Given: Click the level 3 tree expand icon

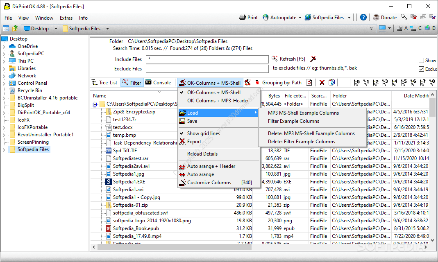Looking at the screenshot, I should pyautogui.click(x=385, y=83).
